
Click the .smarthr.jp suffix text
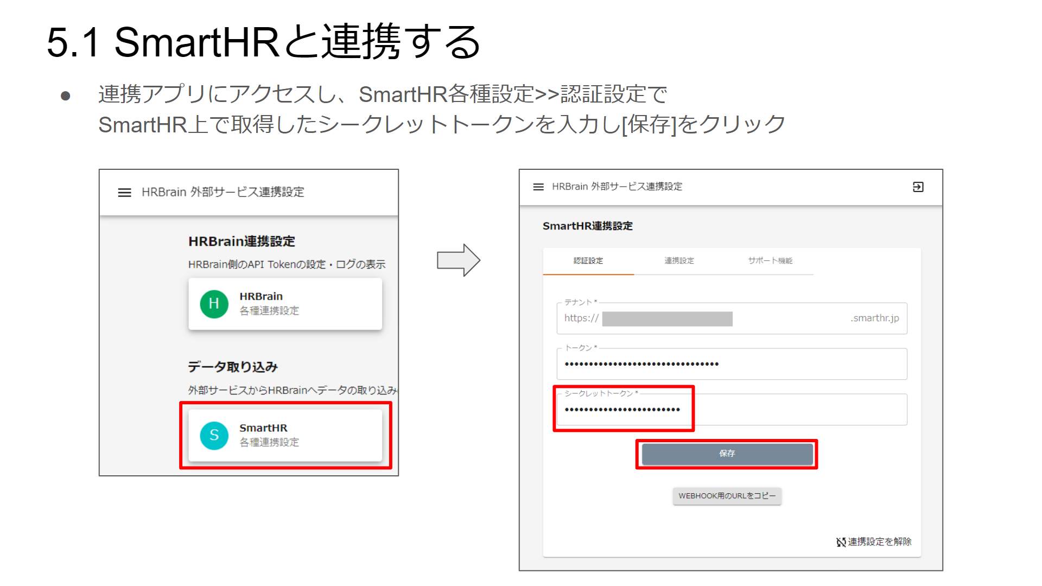pos(875,319)
